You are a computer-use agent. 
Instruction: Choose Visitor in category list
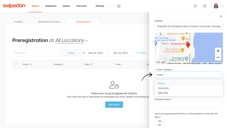(189, 83)
